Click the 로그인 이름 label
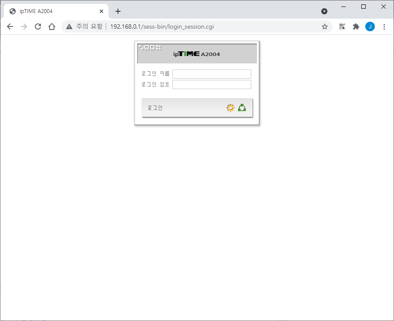Image resolution: width=394 pixels, height=321 pixels. tap(155, 73)
